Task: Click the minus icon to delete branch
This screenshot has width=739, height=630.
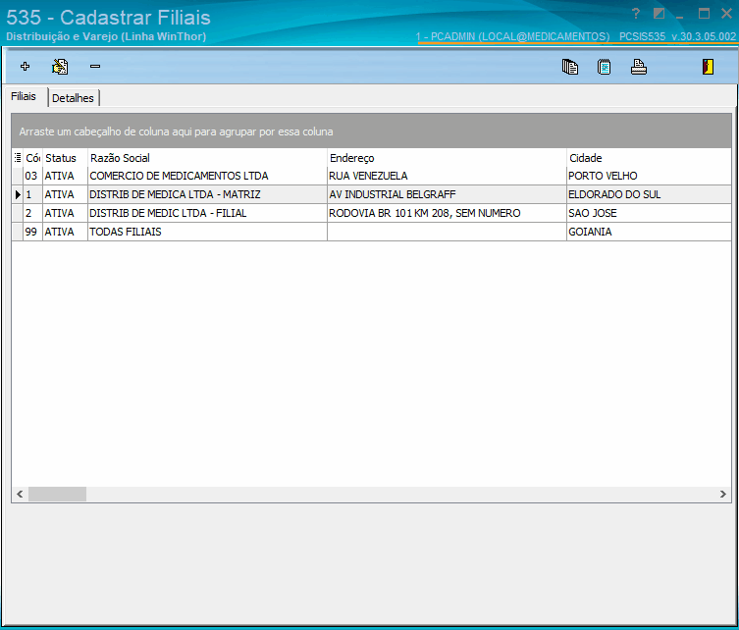Action: coord(95,67)
